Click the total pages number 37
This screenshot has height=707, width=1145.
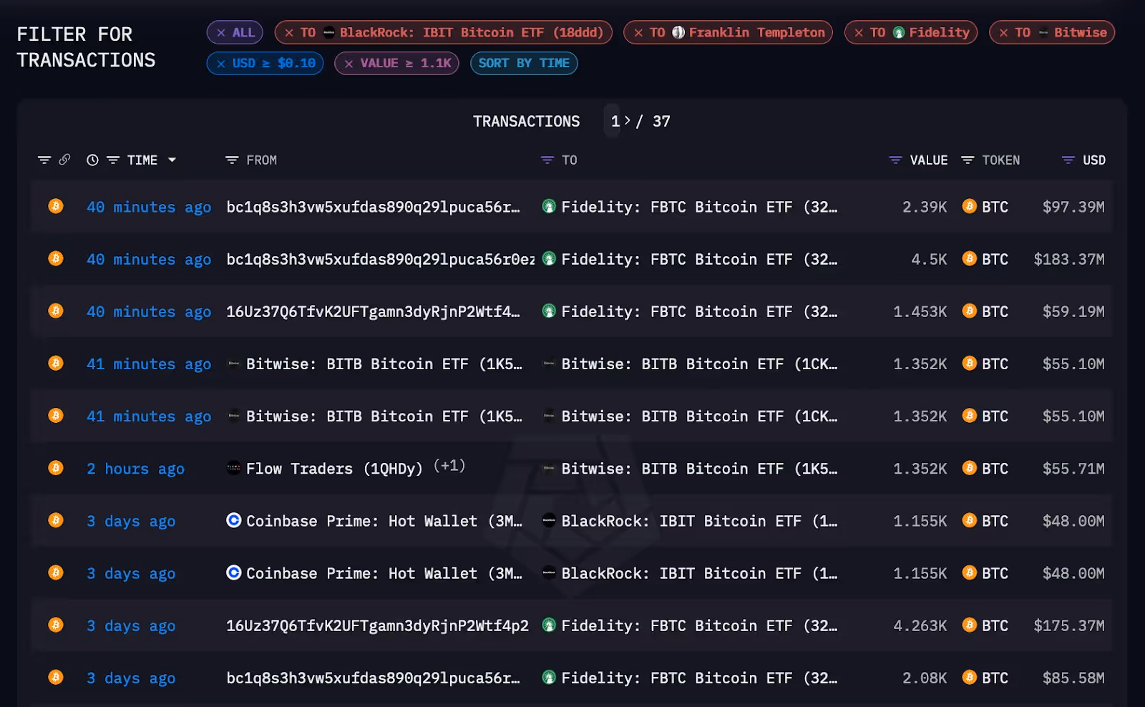coord(661,122)
